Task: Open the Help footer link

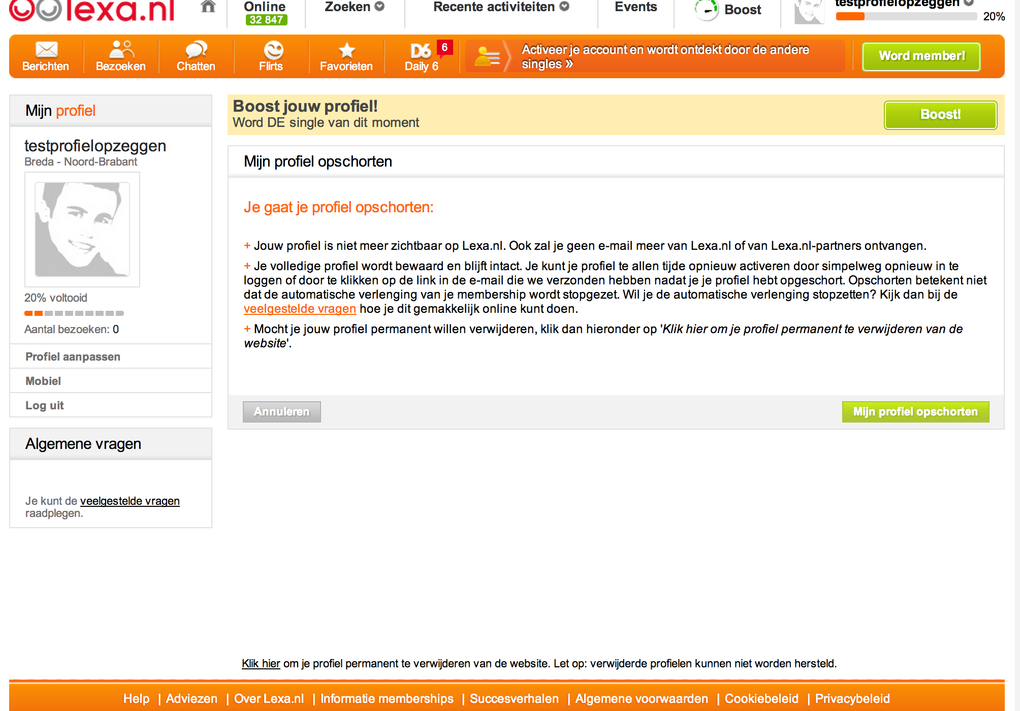Action: (x=136, y=699)
